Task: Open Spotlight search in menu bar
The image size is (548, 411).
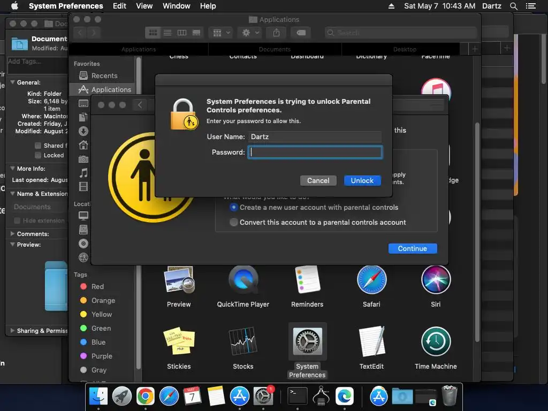Action: click(x=513, y=6)
